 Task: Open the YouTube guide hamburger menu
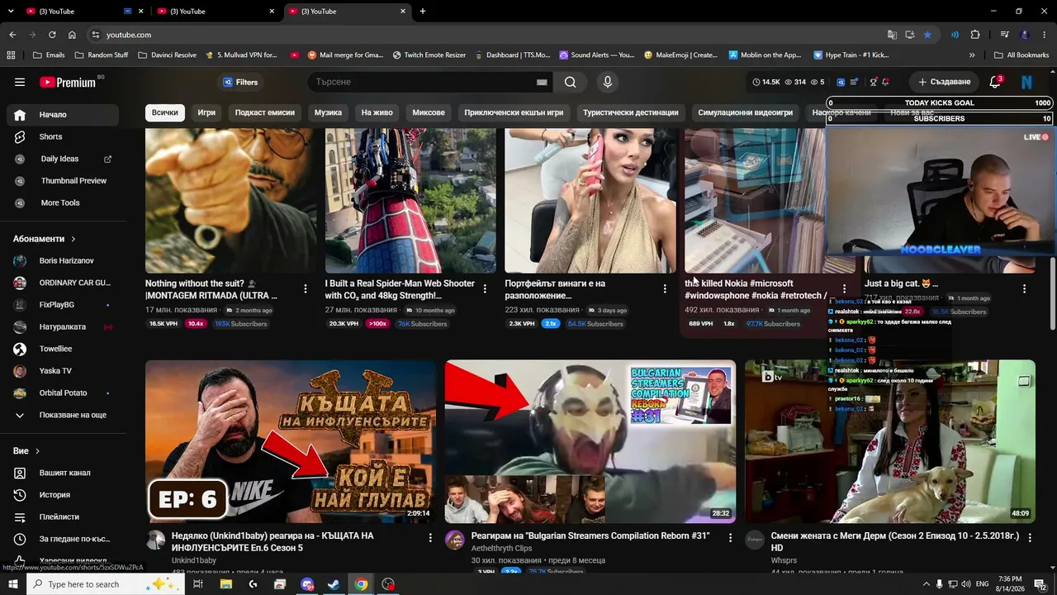coord(20,82)
